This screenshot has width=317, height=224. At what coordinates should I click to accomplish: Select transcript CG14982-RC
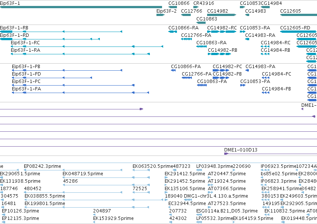(222, 28)
